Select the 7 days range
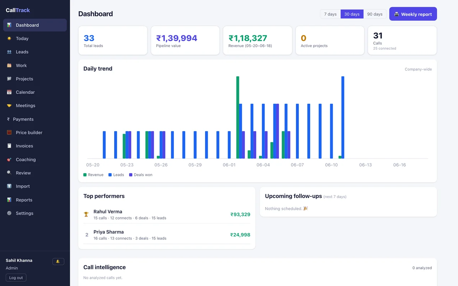The height and width of the screenshot is (286, 458). tap(330, 14)
